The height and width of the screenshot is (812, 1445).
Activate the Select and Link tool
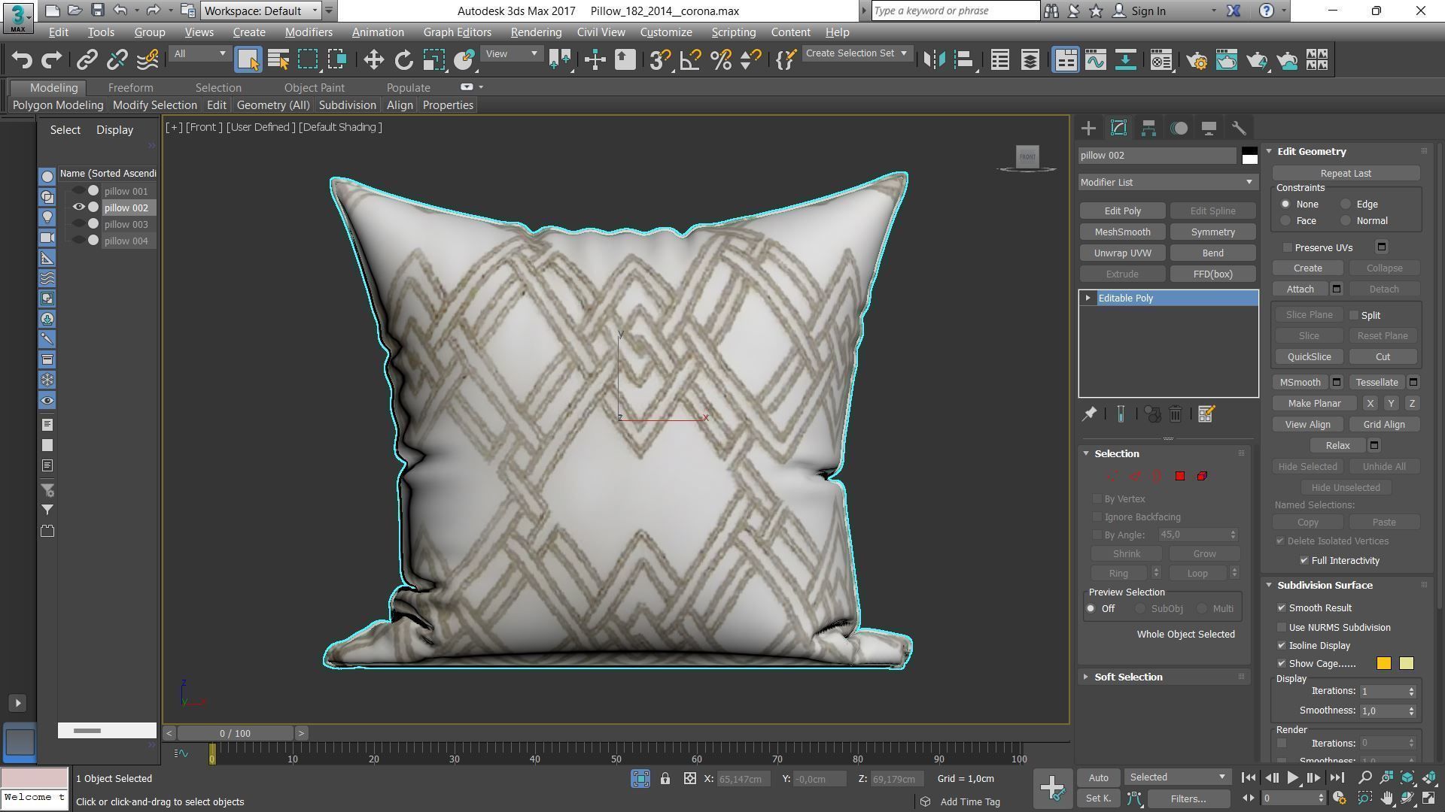click(87, 59)
